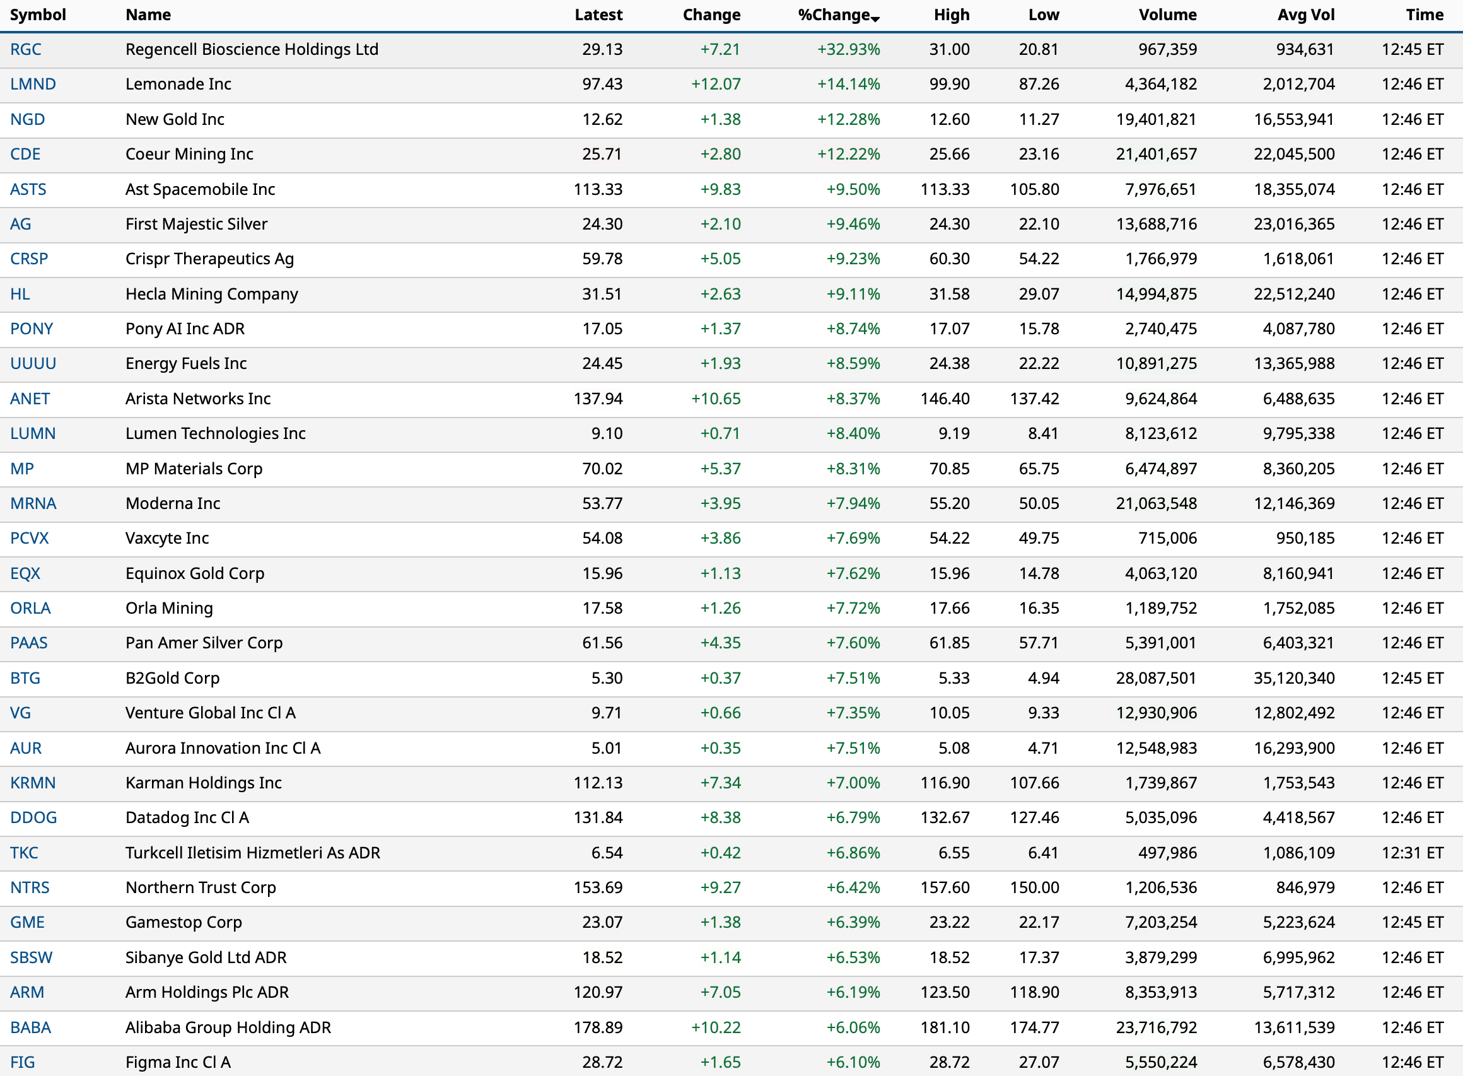Click the NGD ticker symbol
The image size is (1463, 1076).
point(27,119)
